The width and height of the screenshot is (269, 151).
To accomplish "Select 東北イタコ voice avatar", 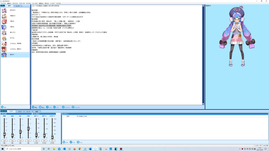I will tap(4, 32).
